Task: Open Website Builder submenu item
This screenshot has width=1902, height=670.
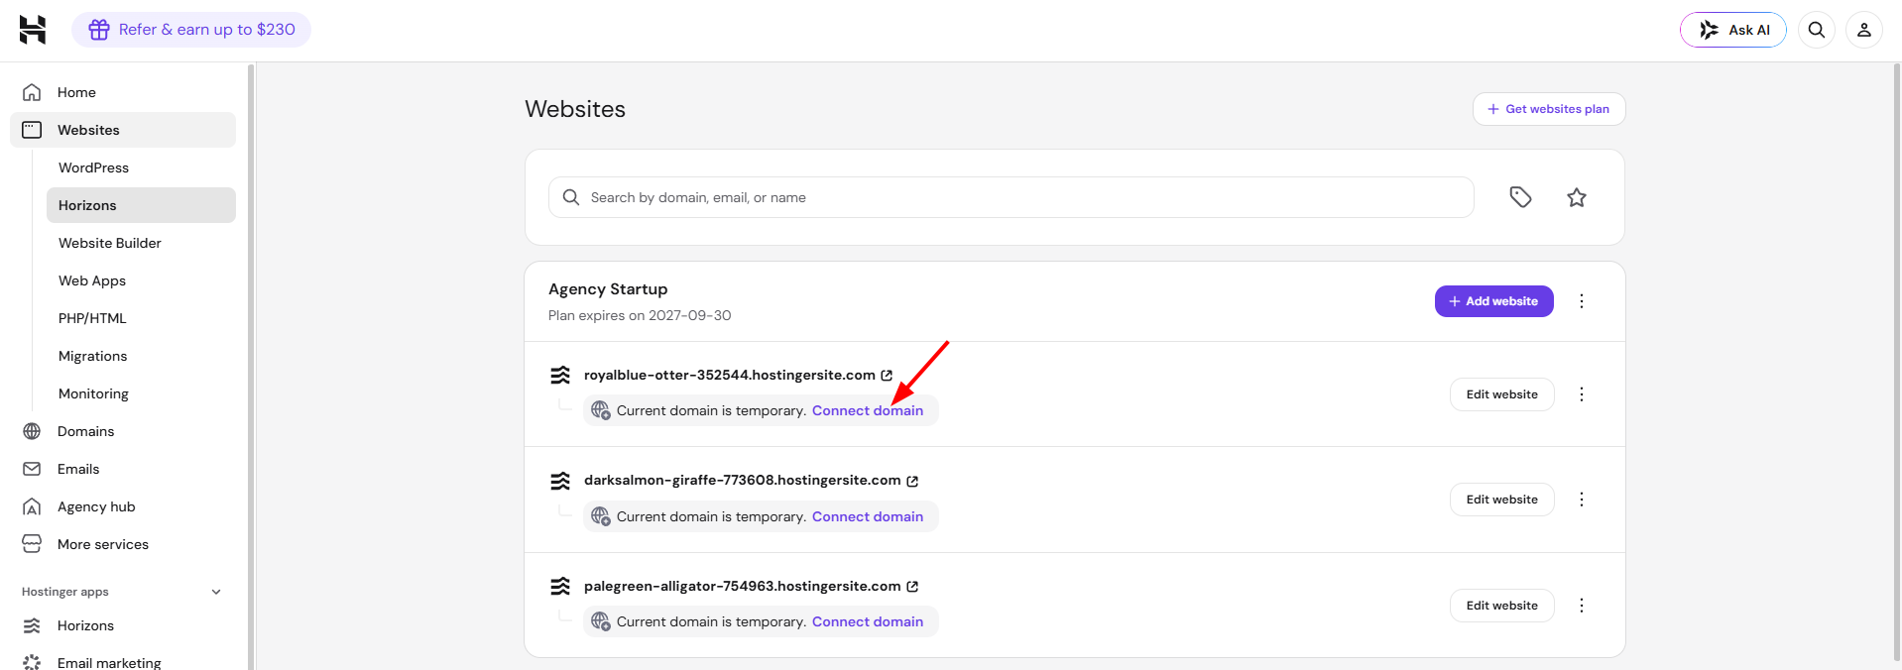Action: [141, 243]
